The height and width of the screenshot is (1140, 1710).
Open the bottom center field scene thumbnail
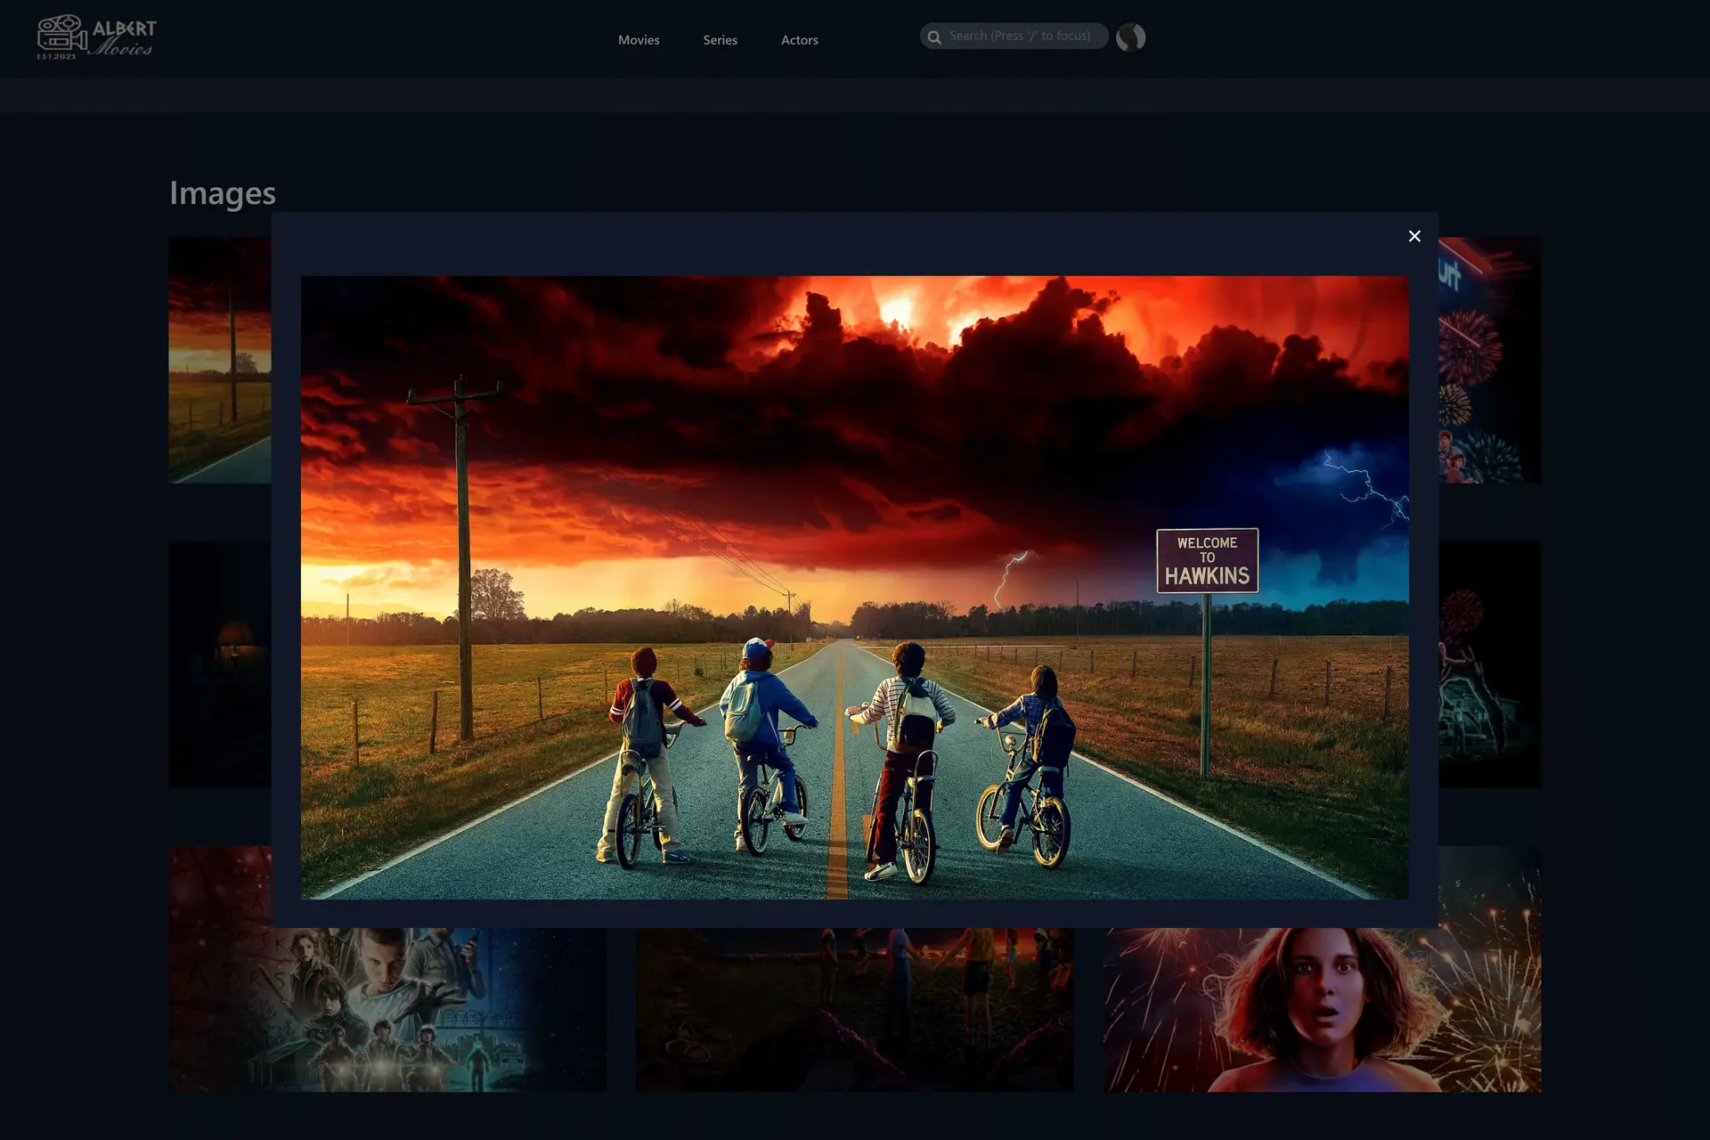click(x=854, y=1011)
